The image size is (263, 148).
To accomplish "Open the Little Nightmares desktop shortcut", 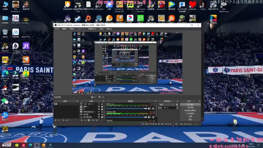I will pos(224,7).
